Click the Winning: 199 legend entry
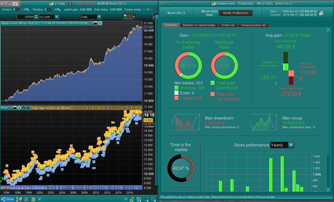 coord(190,88)
